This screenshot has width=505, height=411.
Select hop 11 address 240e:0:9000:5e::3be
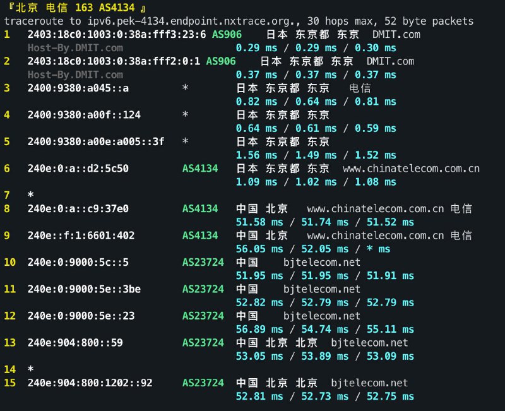tap(84, 289)
